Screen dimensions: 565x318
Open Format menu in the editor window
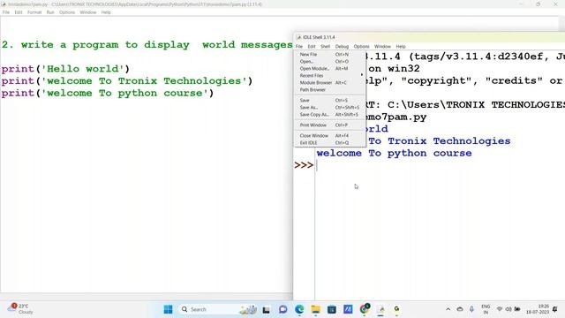click(x=34, y=12)
